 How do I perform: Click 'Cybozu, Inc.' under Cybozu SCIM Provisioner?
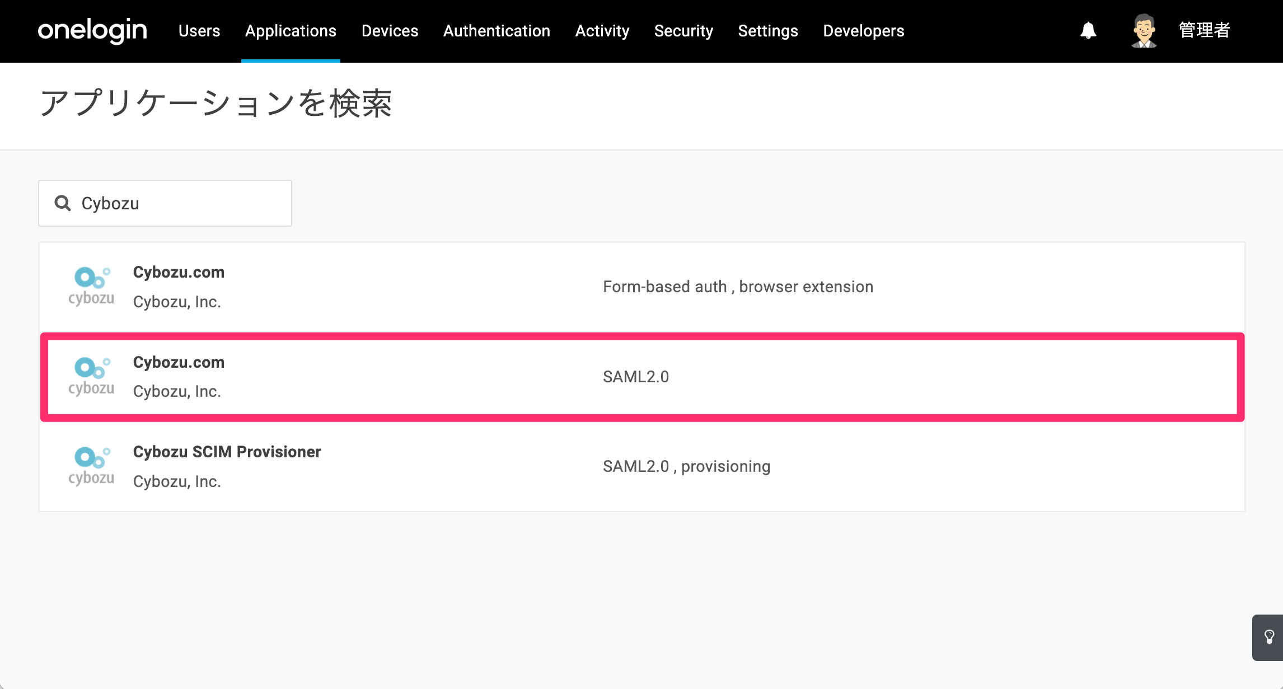pos(177,481)
